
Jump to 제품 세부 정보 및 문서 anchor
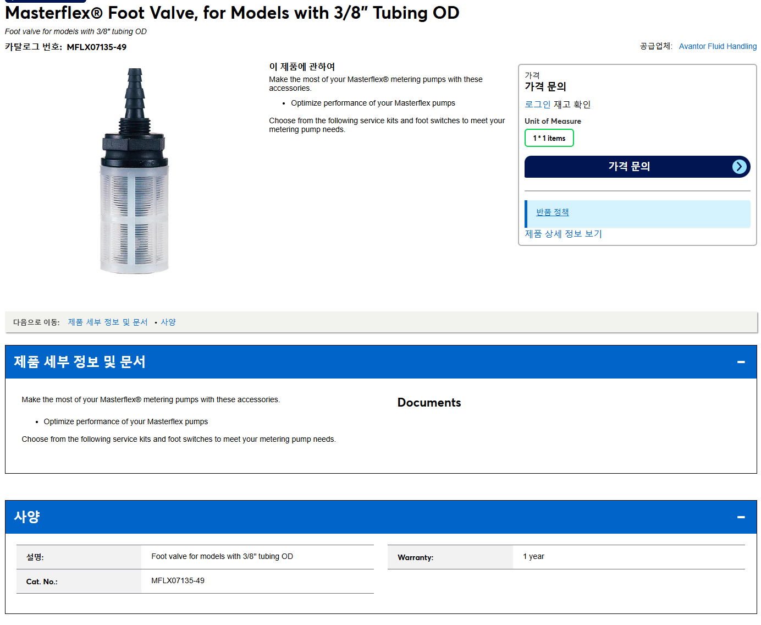(108, 322)
